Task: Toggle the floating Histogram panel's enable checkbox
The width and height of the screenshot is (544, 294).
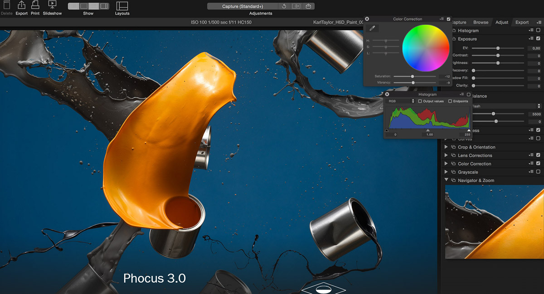Action: point(468,95)
